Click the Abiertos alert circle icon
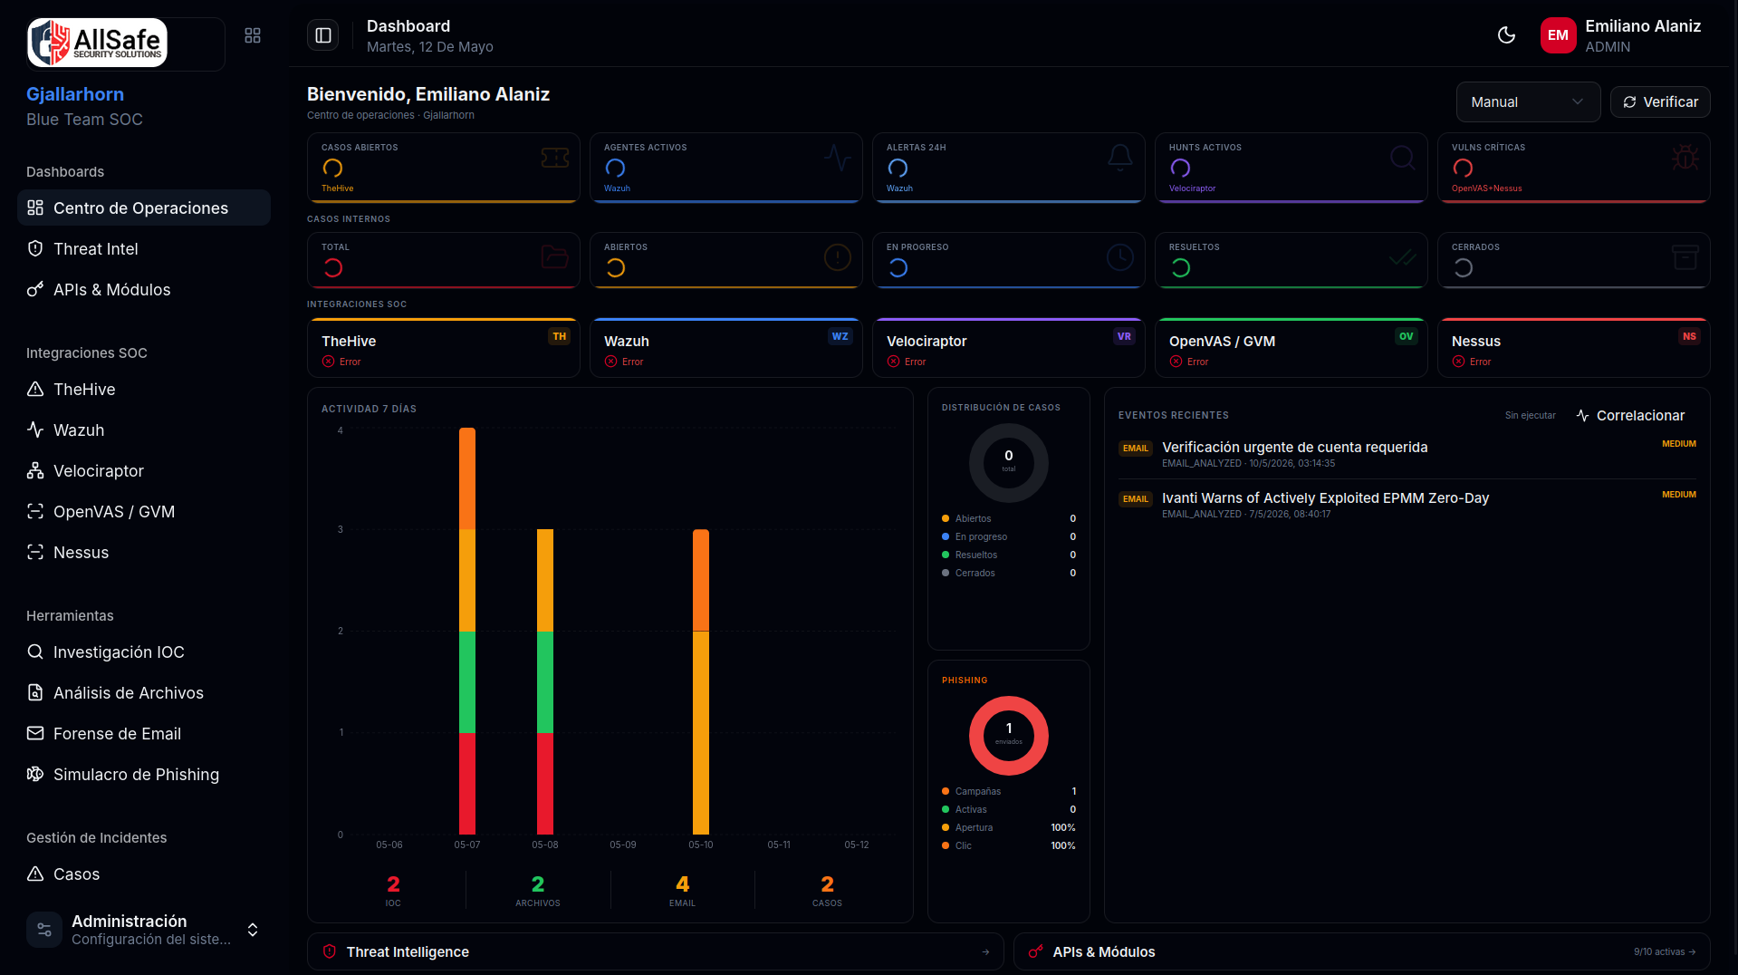This screenshot has height=975, width=1738. pyautogui.click(x=838, y=257)
